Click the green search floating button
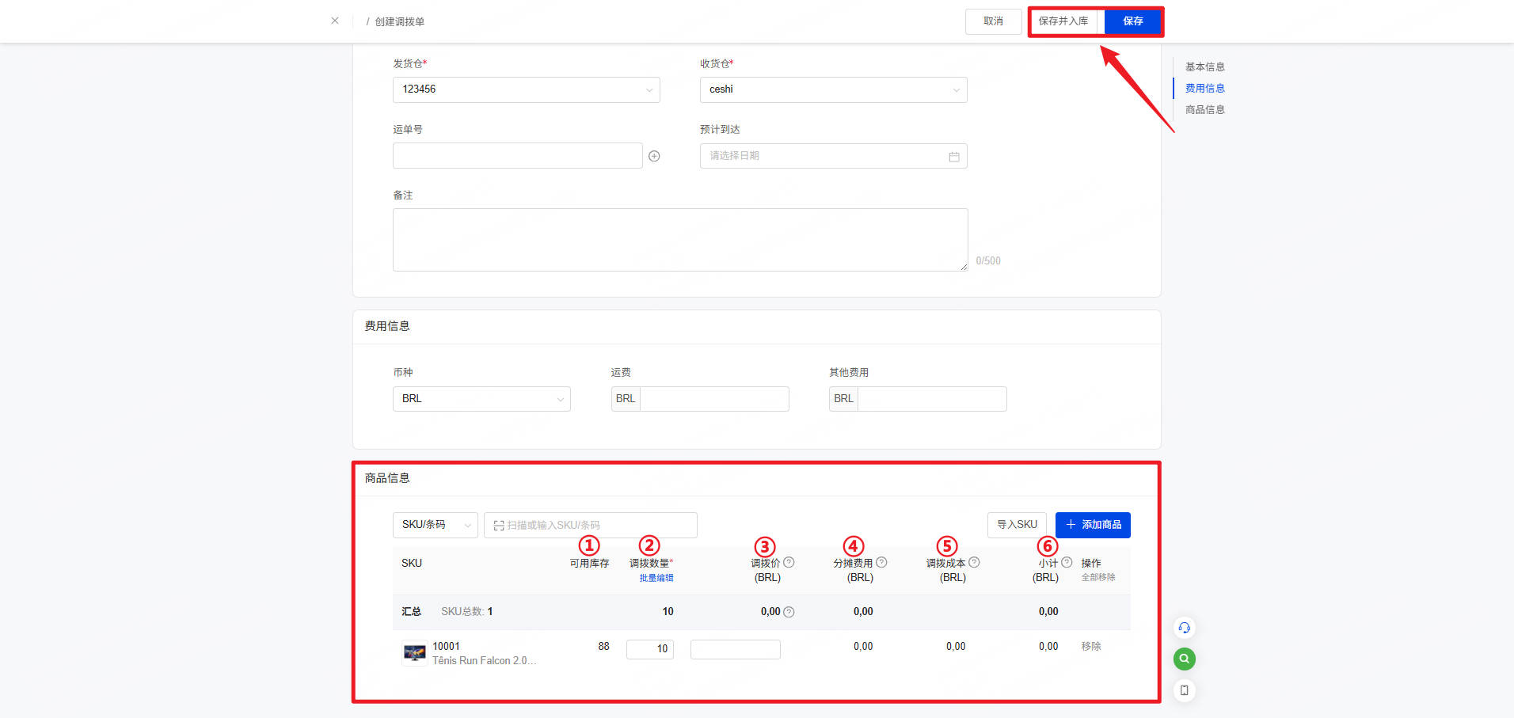Screen dimensions: 1514x718 (x=1184, y=659)
